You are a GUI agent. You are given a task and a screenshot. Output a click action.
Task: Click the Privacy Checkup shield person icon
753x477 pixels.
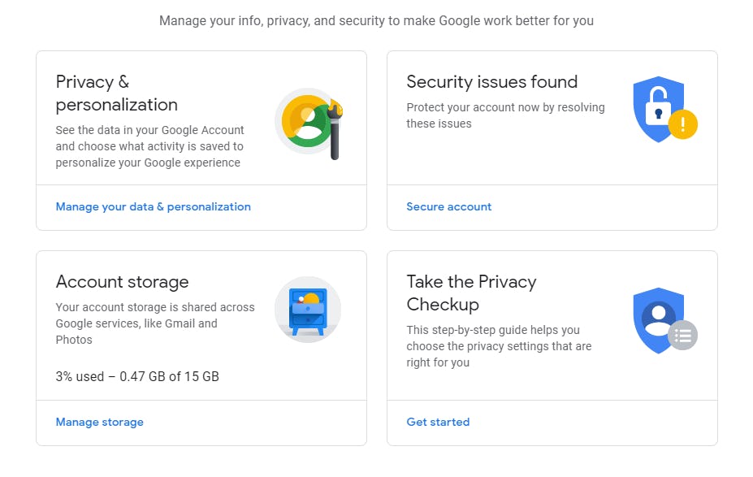coord(656,317)
